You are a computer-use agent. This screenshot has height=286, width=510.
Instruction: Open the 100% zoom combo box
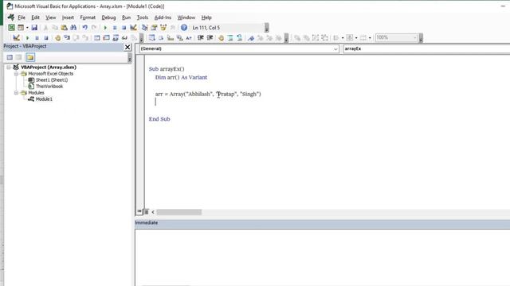(396, 37)
